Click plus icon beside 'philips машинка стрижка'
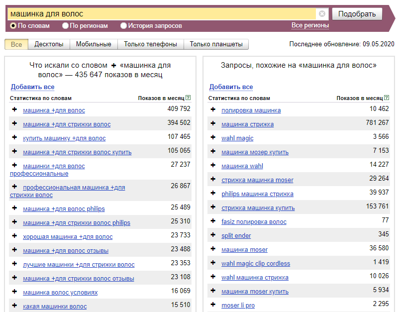Image resolution: width=396 pixels, height=312 pixels. pos(213,193)
